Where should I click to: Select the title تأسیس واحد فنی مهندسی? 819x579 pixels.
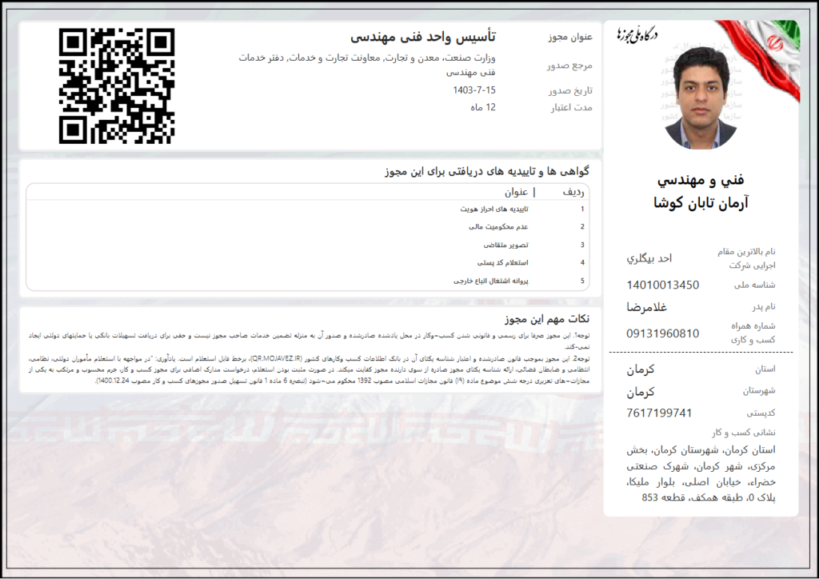click(423, 37)
